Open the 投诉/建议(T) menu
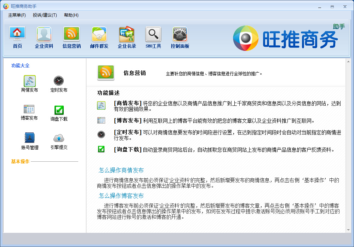Screen dimensions: 354x247 coord(45,15)
